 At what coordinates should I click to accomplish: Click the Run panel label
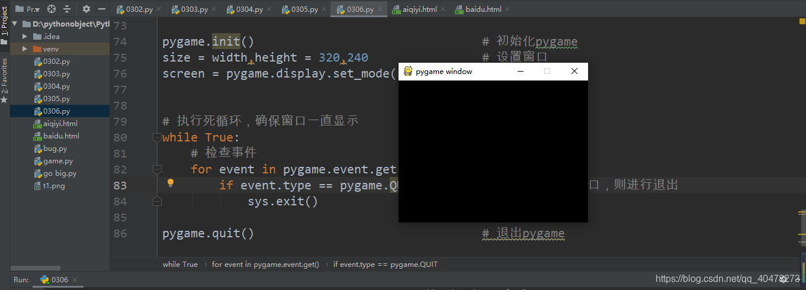pos(21,280)
